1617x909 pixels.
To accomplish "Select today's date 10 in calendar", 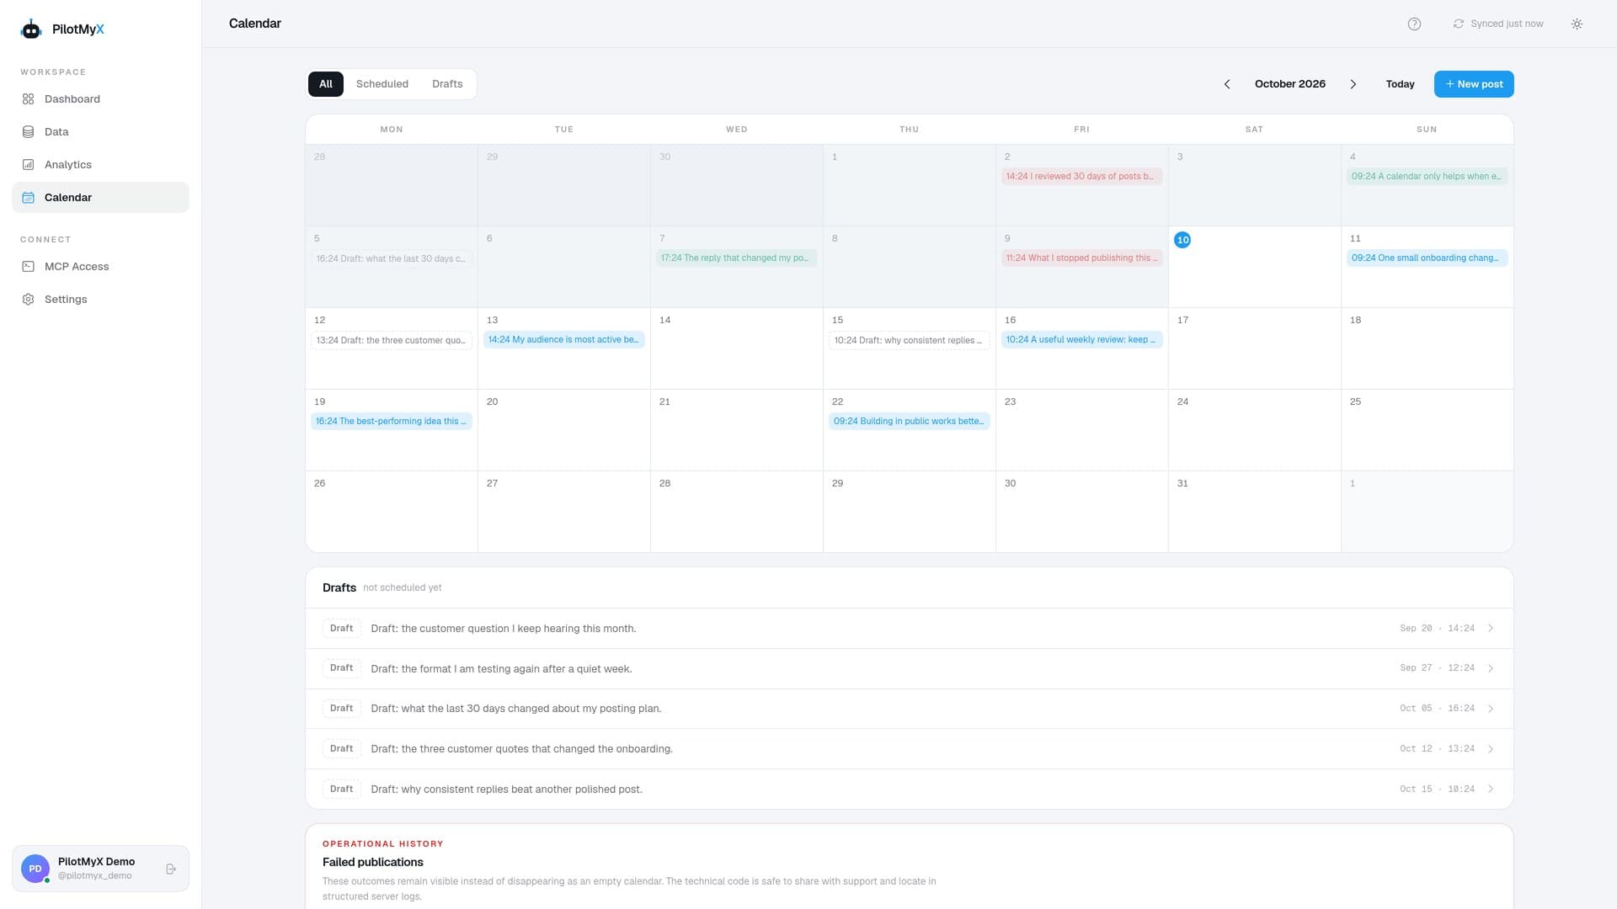I will [x=1182, y=241].
